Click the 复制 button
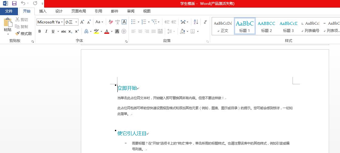This screenshot has height=153, width=340. (22, 26)
